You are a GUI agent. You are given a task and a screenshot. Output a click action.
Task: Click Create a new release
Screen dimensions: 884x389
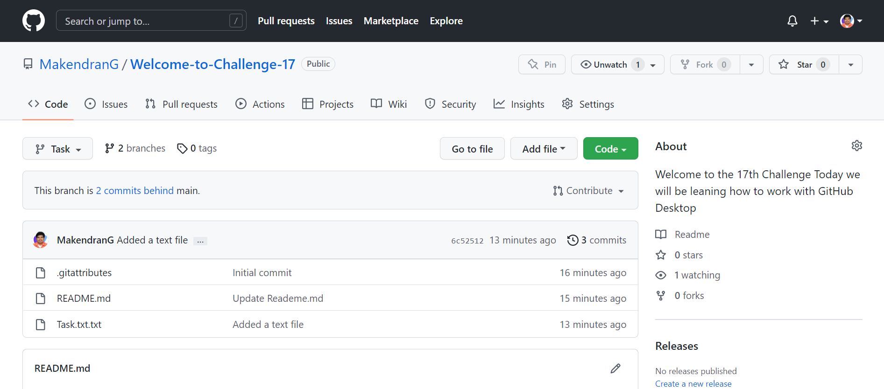tap(693, 384)
